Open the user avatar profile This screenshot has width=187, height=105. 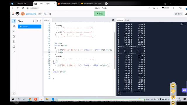click(x=23, y=14)
